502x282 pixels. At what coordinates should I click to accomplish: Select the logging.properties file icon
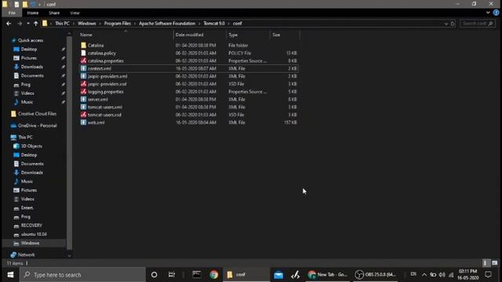click(84, 92)
